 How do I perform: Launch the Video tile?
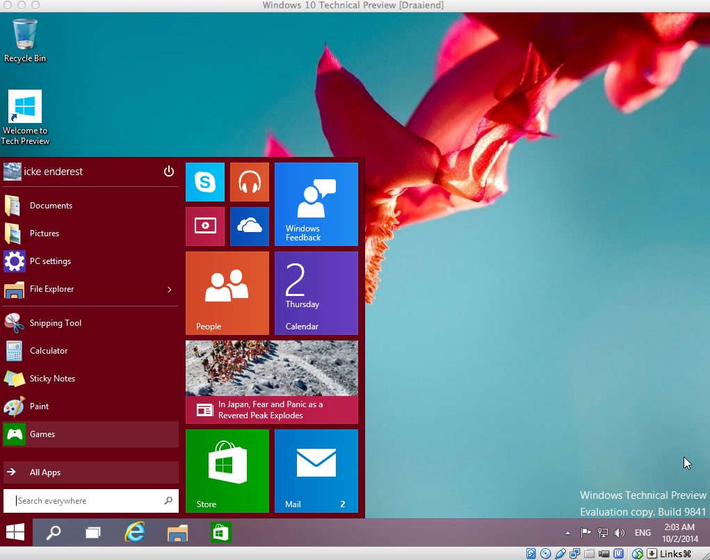tap(205, 226)
